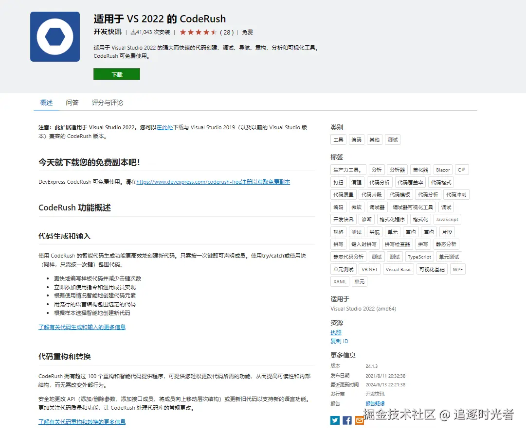The height and width of the screenshot is (433, 526).
Task: Click the 复制 ID link
Action: (339, 341)
